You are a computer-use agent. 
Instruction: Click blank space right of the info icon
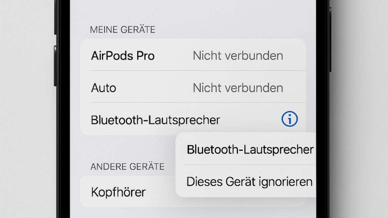(x=302, y=119)
